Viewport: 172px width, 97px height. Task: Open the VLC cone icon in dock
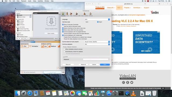[133, 93]
